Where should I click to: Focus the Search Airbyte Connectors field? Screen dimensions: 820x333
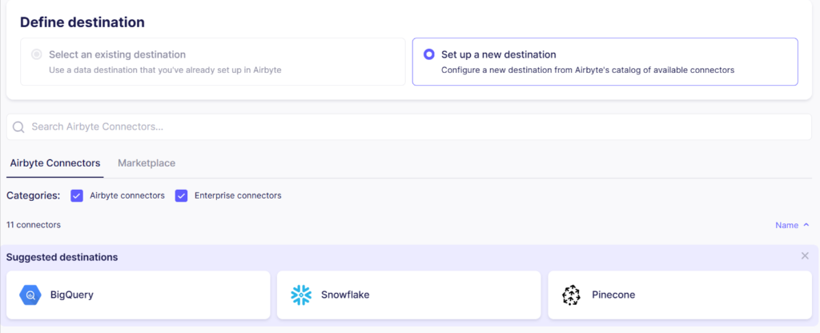click(x=409, y=127)
